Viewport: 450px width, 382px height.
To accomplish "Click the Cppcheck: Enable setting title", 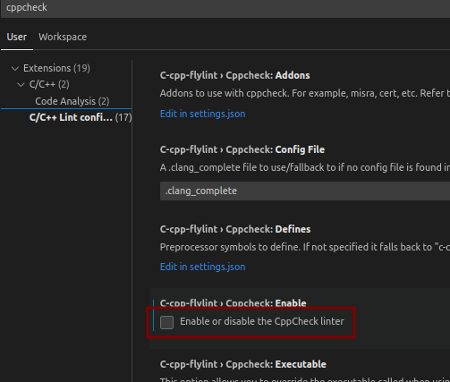I will click(x=233, y=303).
